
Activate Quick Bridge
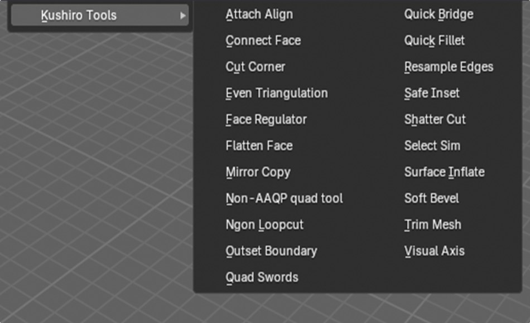click(438, 14)
